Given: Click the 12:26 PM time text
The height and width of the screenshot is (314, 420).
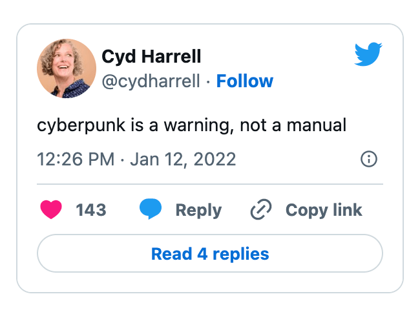Looking at the screenshot, I should point(76,159).
